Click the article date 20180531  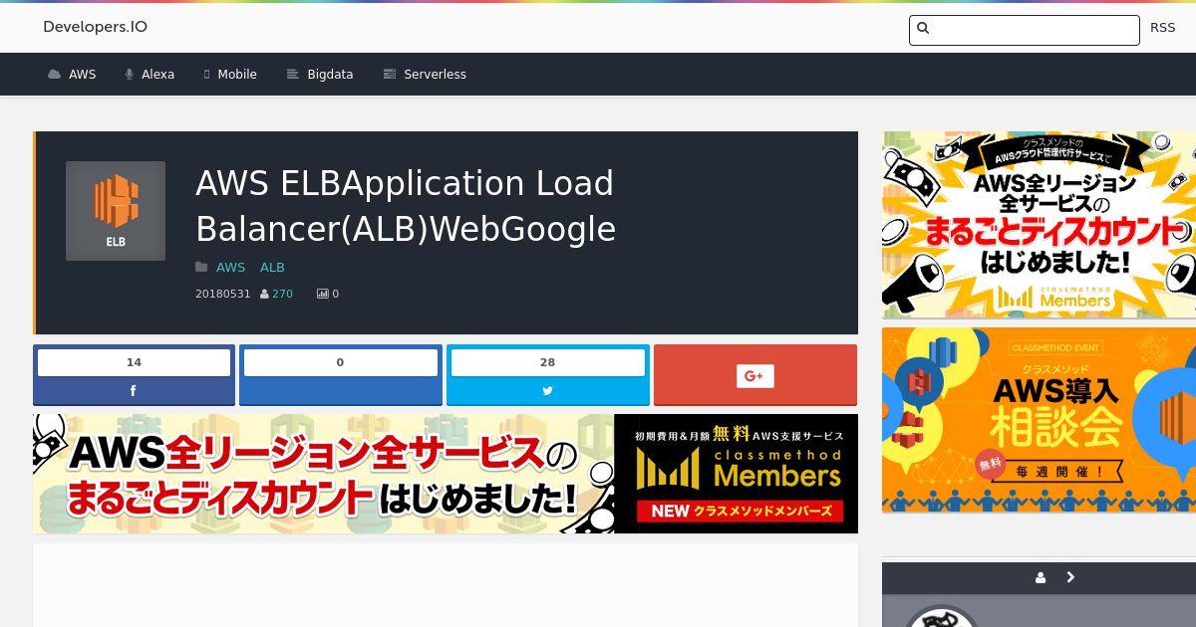pyautogui.click(x=223, y=294)
